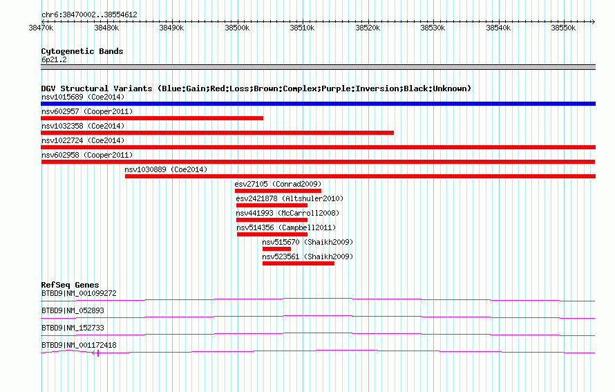The width and height of the screenshot is (615, 392).
Task: Click the blue nsv1015689 gain variant bar
Action: coord(318,104)
